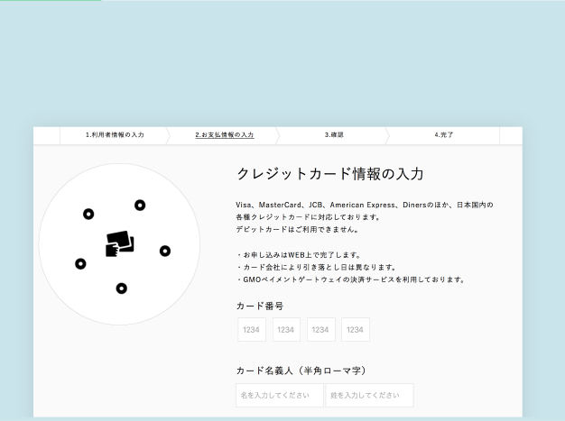Click the クレジットカード情報の入力 heading

click(330, 174)
